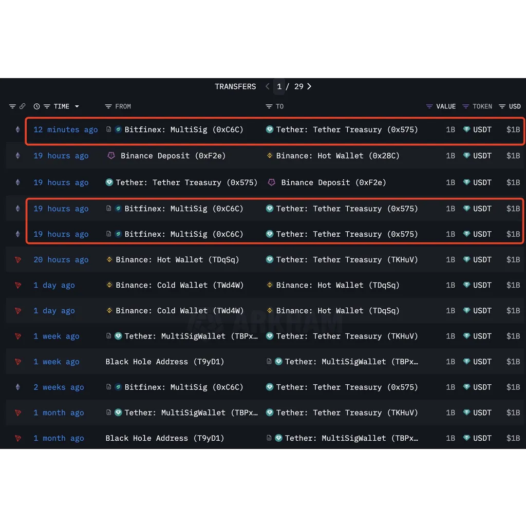
Task: Click page number 1 input field
Action: (279, 86)
